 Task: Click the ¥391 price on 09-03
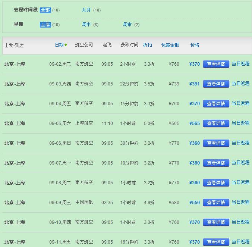click(195, 84)
